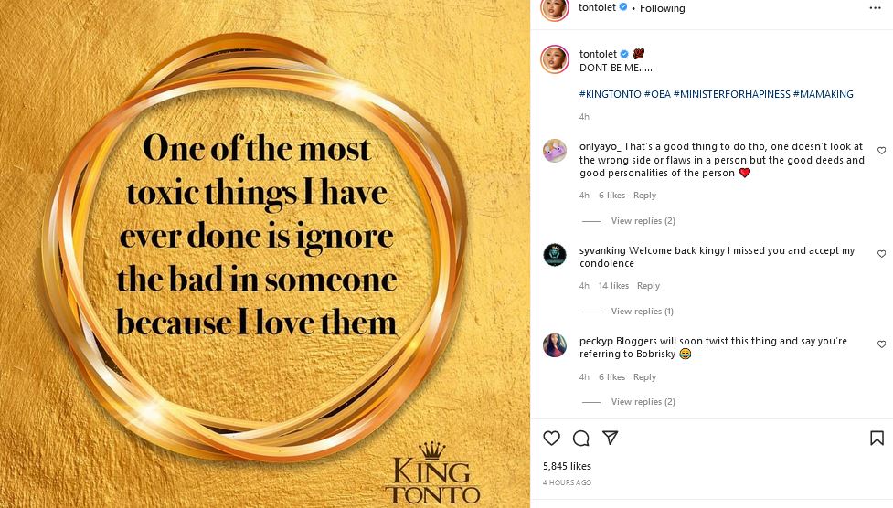Open the three-dot more options menu

875,7
